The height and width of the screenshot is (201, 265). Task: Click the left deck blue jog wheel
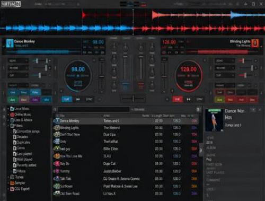tap(78, 76)
